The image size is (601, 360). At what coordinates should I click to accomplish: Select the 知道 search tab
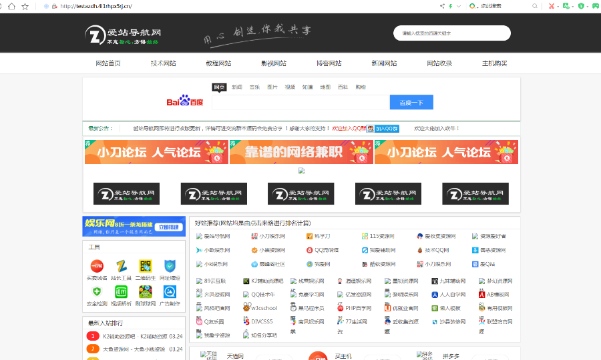click(307, 87)
